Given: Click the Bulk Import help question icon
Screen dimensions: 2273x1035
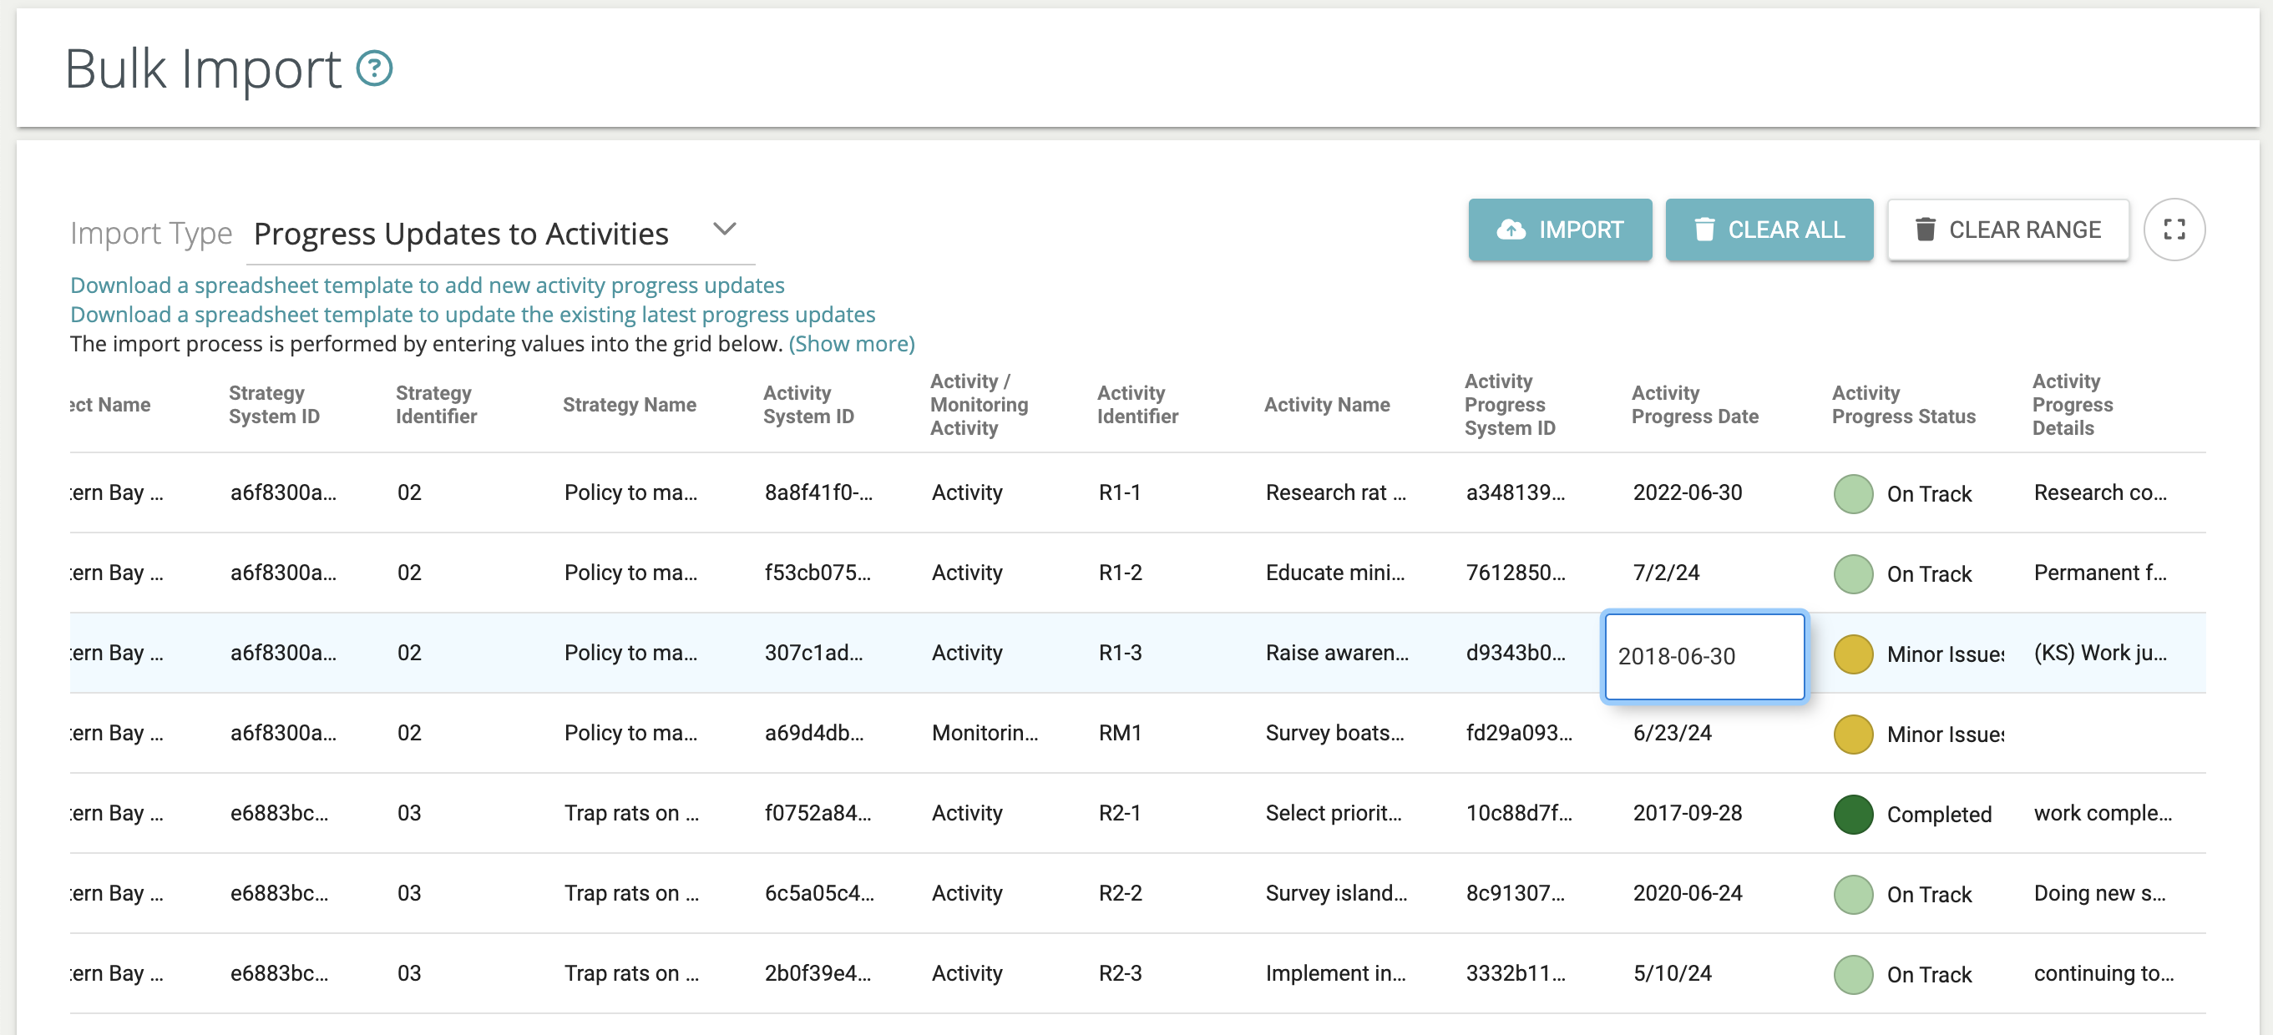Looking at the screenshot, I should click(374, 68).
